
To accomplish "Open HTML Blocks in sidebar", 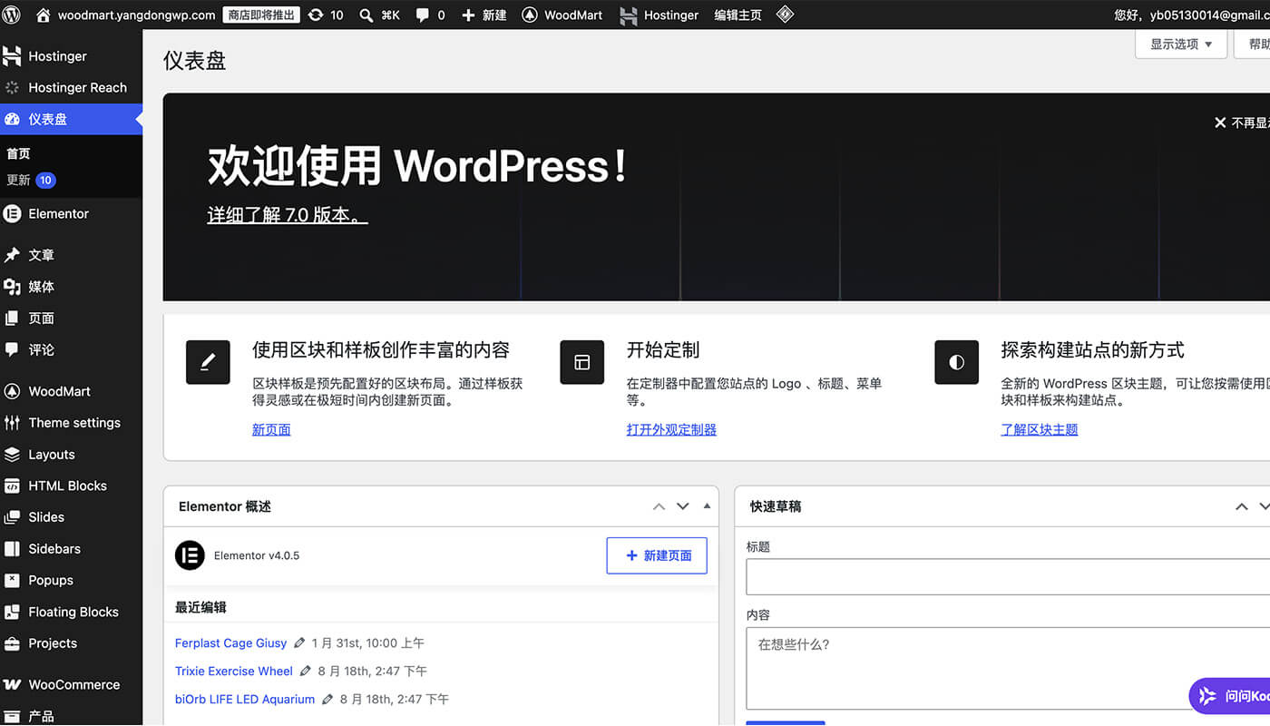I will (71, 486).
